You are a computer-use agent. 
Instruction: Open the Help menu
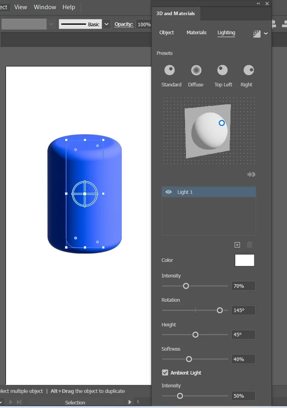[69, 7]
